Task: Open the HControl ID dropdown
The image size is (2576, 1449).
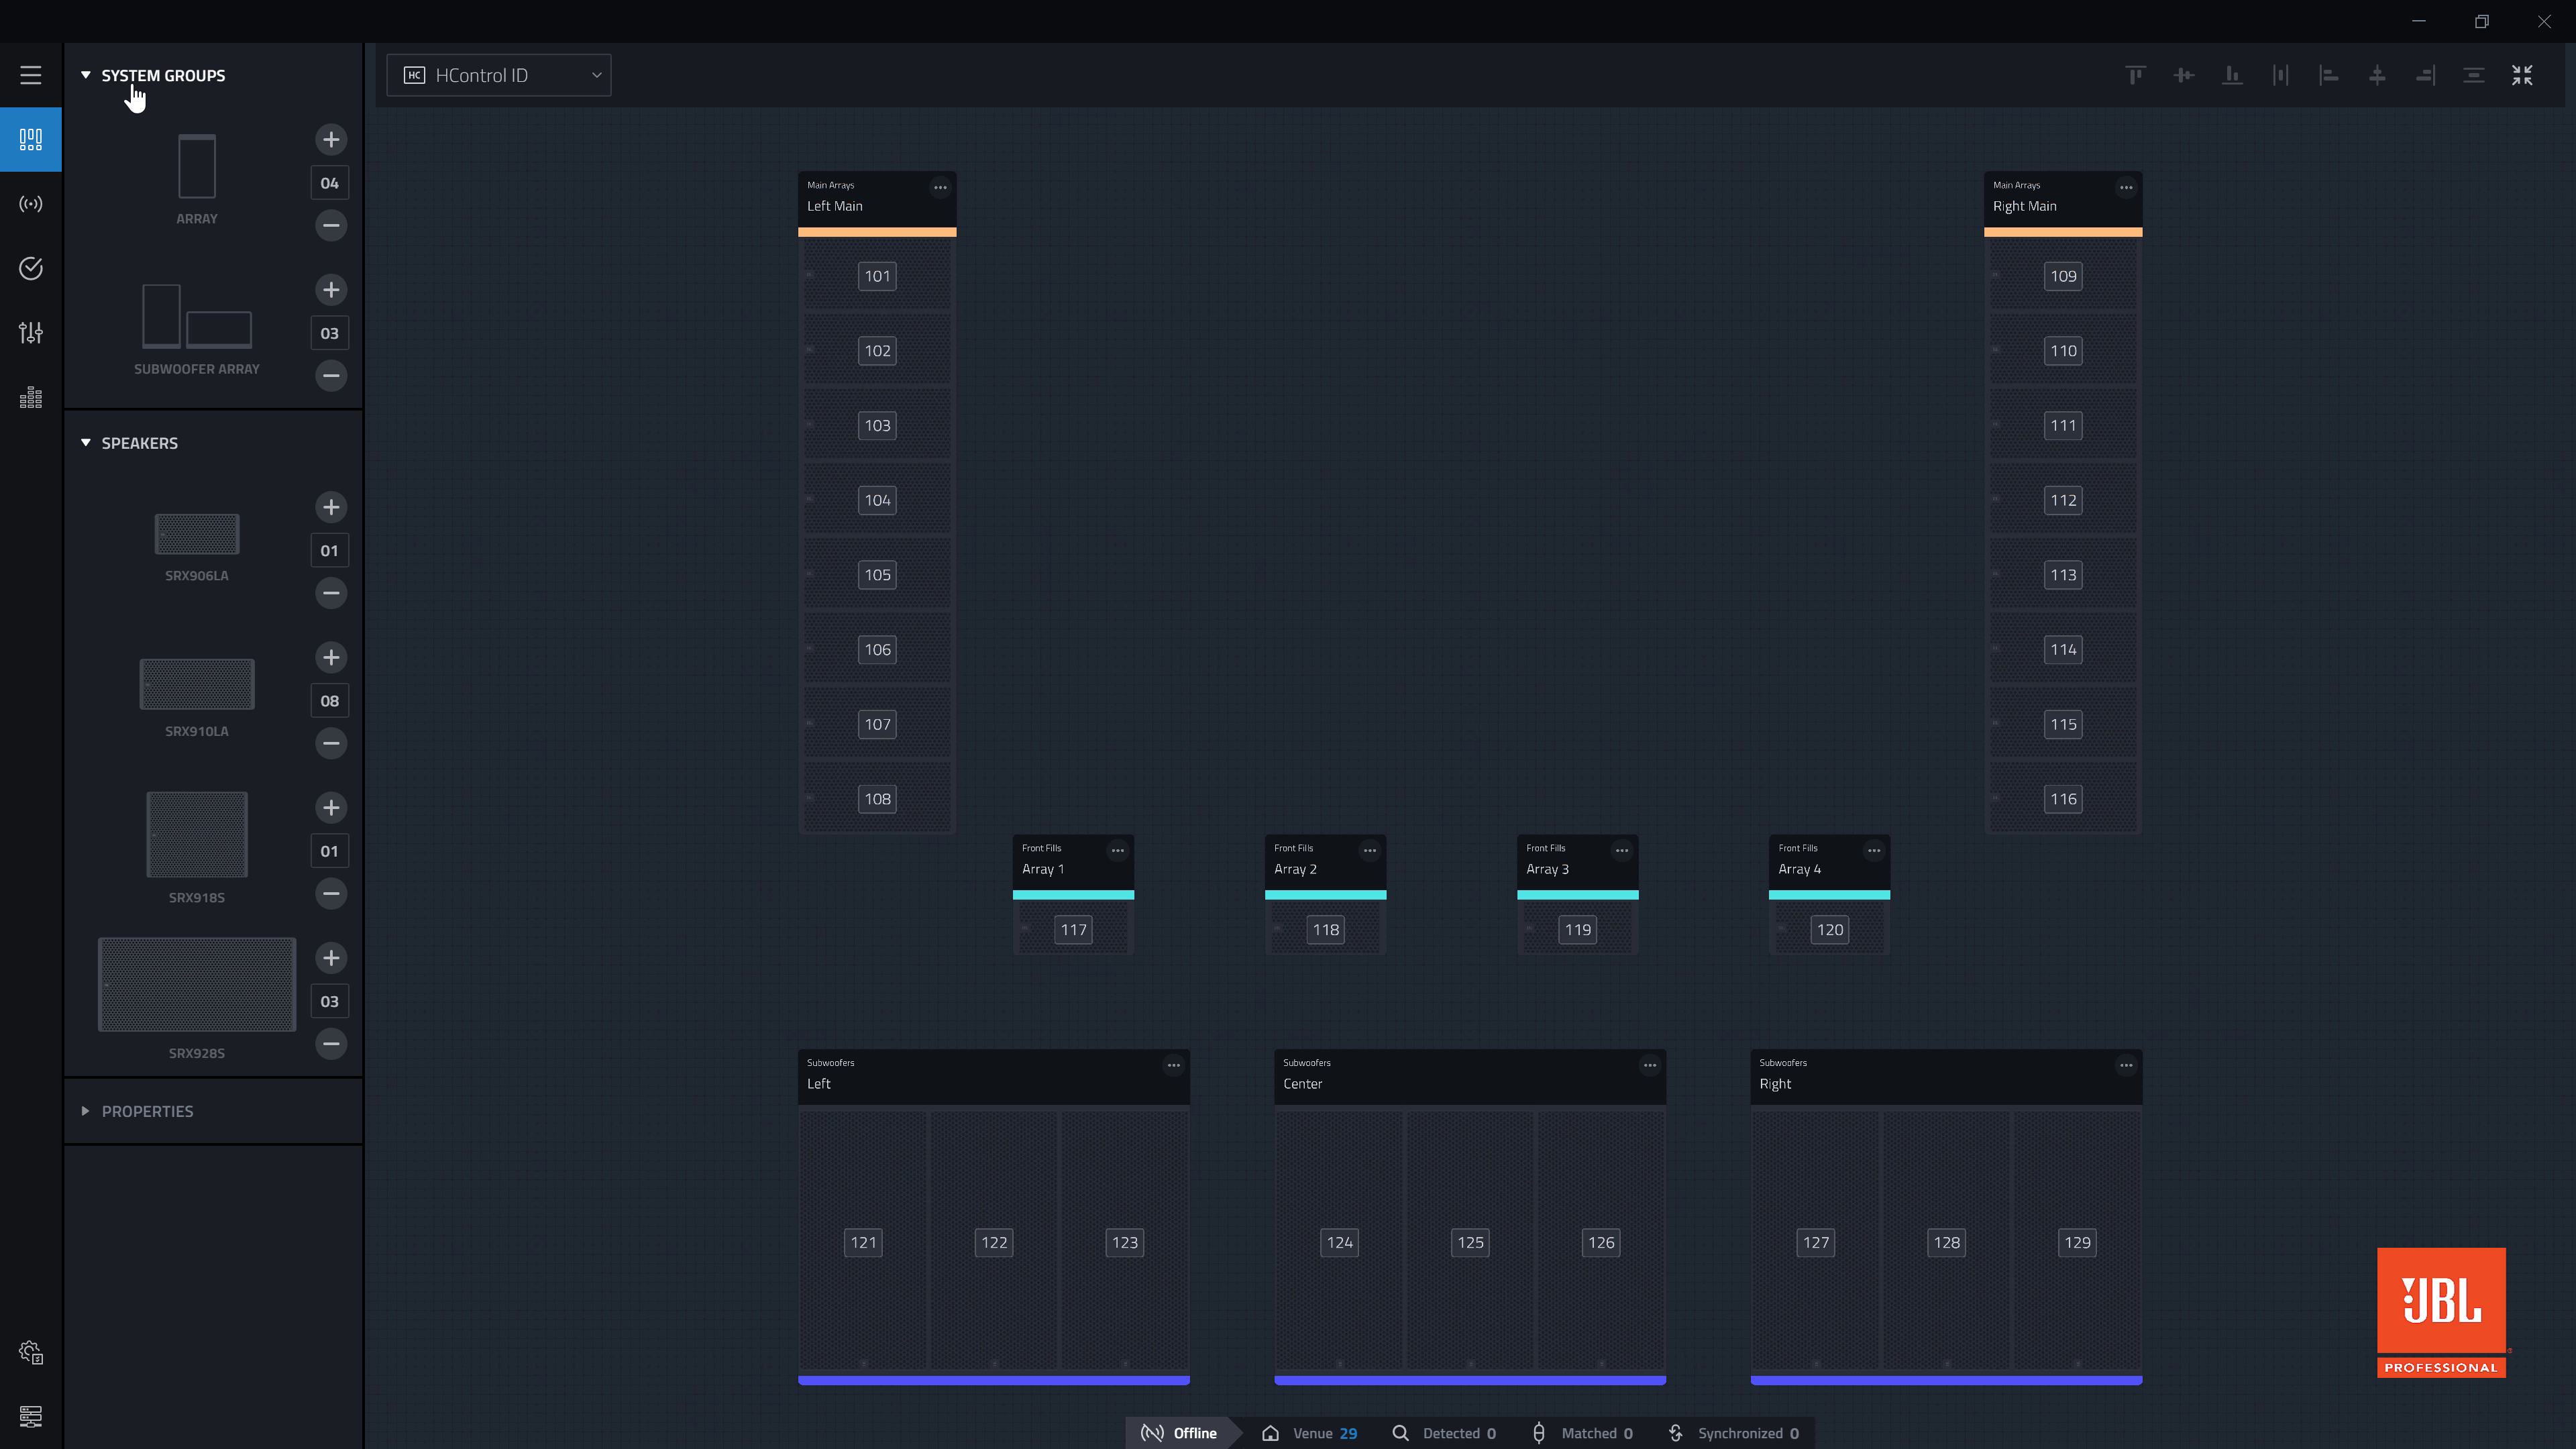Action: click(499, 75)
